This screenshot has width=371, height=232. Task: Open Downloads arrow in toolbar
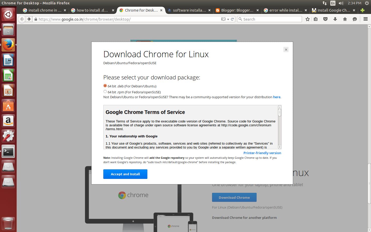(335, 19)
